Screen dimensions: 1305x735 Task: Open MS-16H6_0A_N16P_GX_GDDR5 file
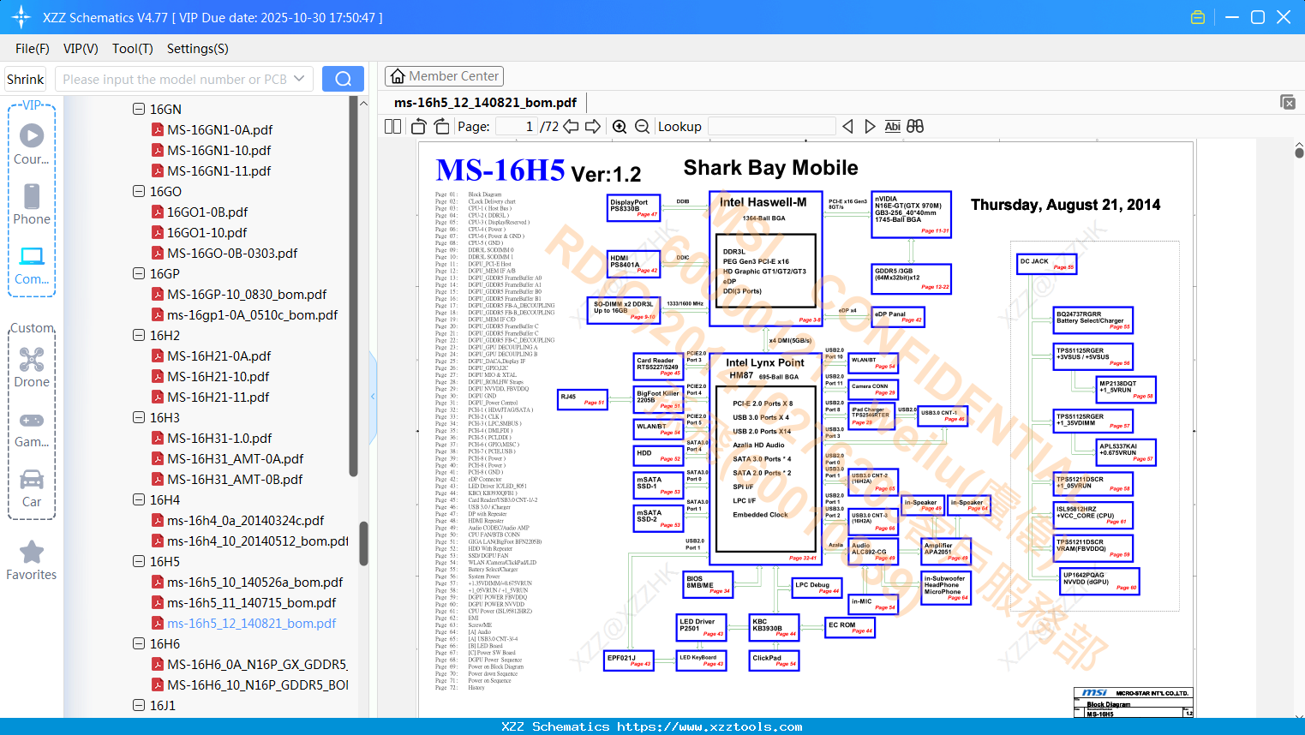[258, 664]
